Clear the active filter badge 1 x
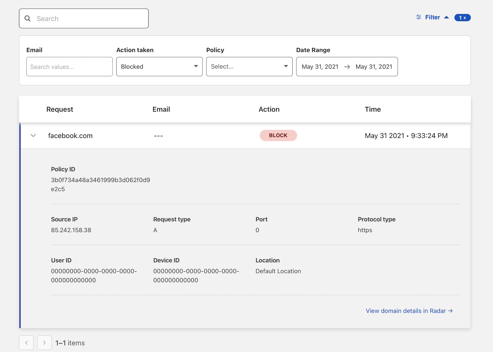 (x=462, y=18)
